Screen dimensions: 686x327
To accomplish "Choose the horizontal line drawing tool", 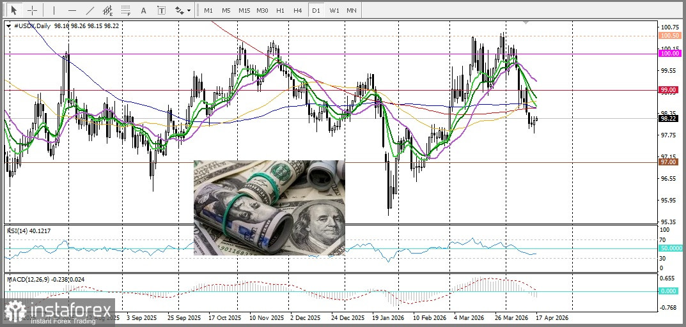I will coord(72,10).
